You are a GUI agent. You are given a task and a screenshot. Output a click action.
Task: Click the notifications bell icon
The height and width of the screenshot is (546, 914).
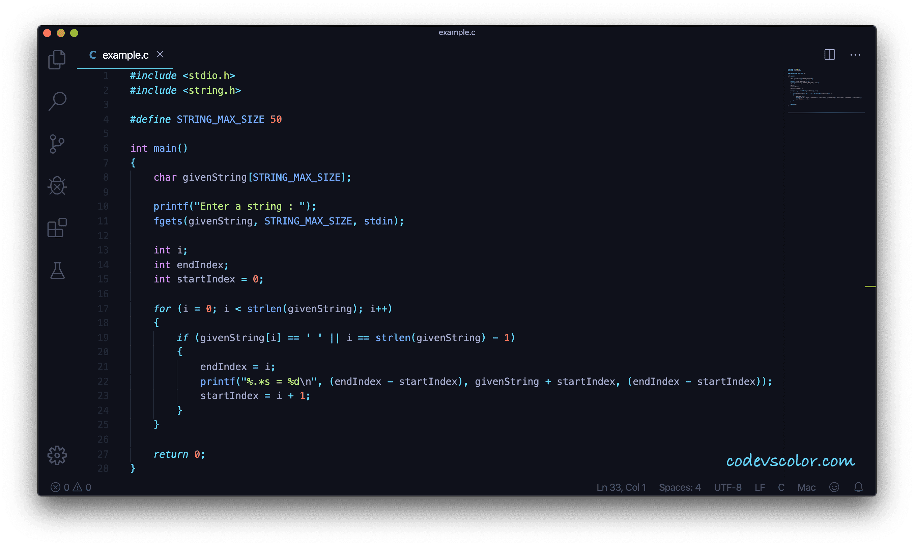tap(858, 487)
